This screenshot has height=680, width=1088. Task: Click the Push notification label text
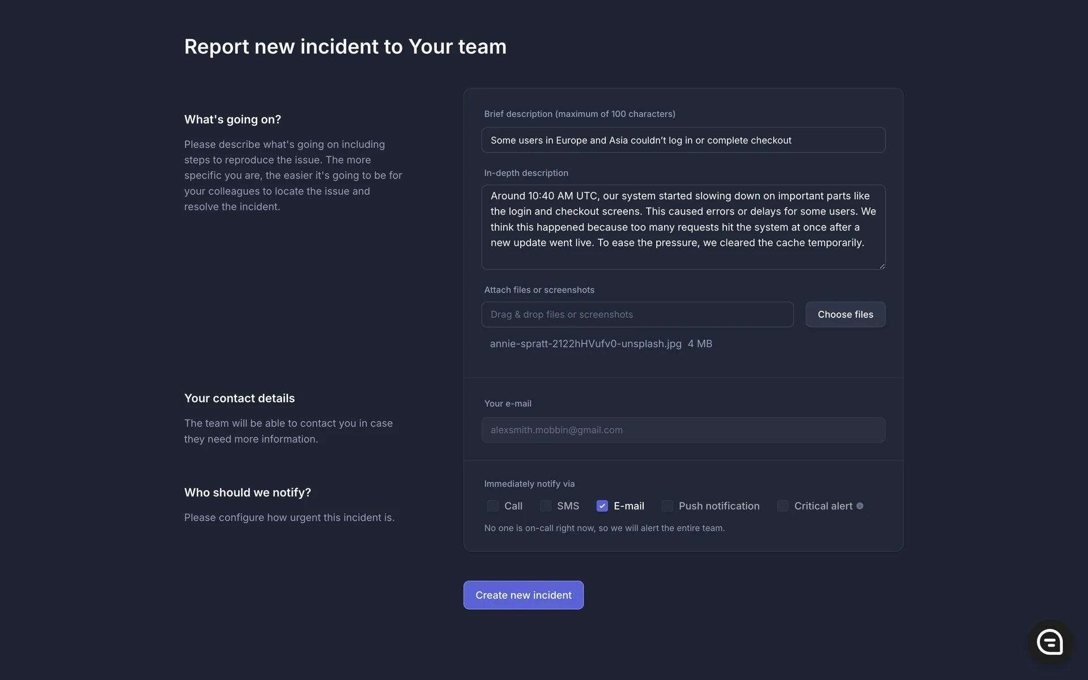tap(719, 506)
